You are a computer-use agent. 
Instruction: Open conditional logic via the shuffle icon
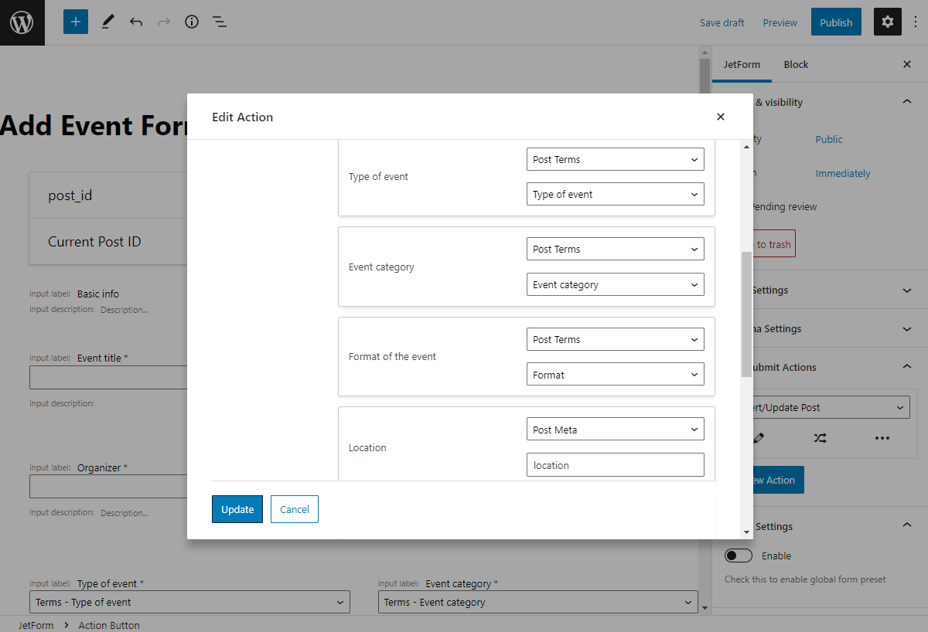click(x=821, y=438)
